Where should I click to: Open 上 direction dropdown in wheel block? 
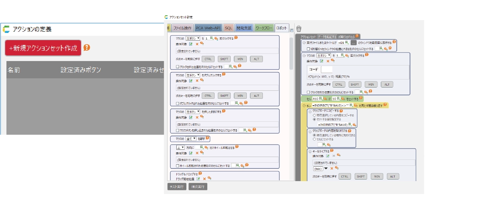(181, 147)
